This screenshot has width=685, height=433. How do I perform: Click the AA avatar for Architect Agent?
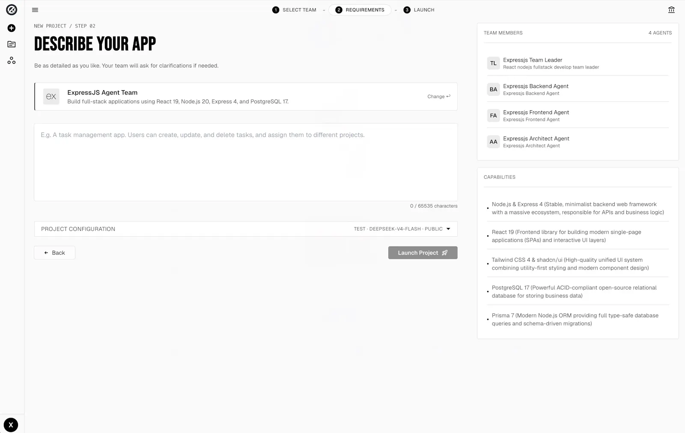(x=493, y=141)
